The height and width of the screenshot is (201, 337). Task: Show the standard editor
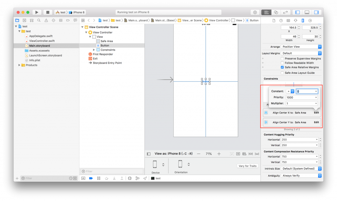(266, 12)
